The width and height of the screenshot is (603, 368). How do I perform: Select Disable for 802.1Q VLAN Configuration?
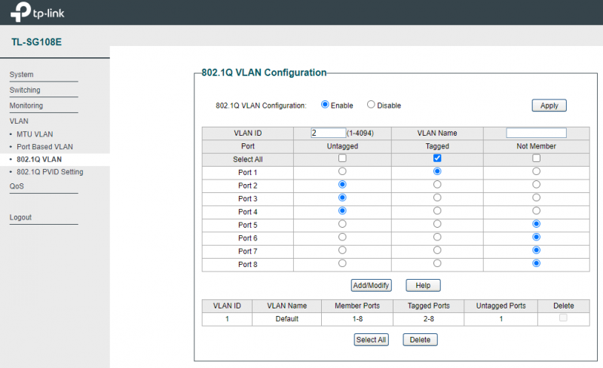pos(371,105)
